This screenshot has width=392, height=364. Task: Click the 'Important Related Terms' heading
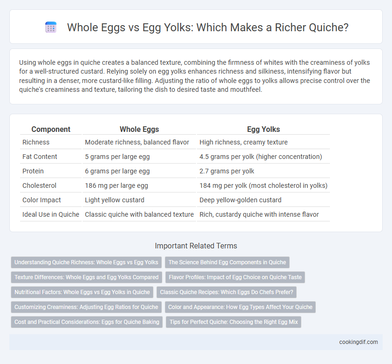tap(196, 246)
